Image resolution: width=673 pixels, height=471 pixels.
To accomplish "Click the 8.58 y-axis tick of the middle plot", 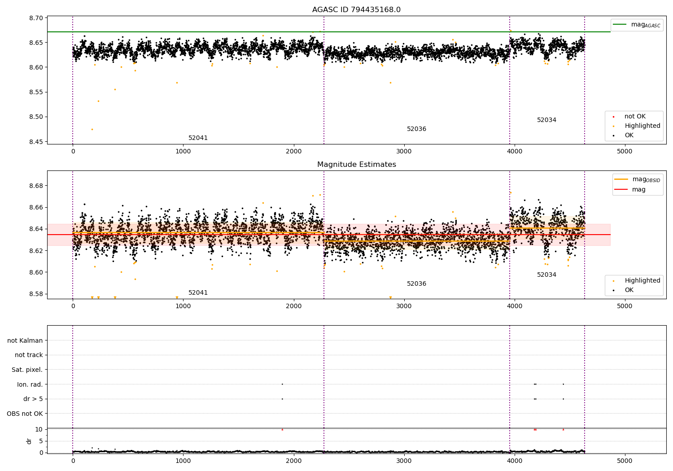I will pos(36,294).
